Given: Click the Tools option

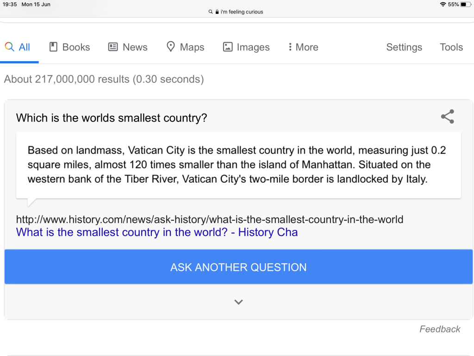Looking at the screenshot, I should 451,47.
